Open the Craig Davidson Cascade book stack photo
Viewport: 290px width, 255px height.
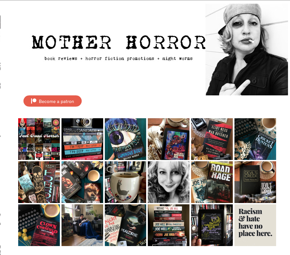(x=82, y=139)
